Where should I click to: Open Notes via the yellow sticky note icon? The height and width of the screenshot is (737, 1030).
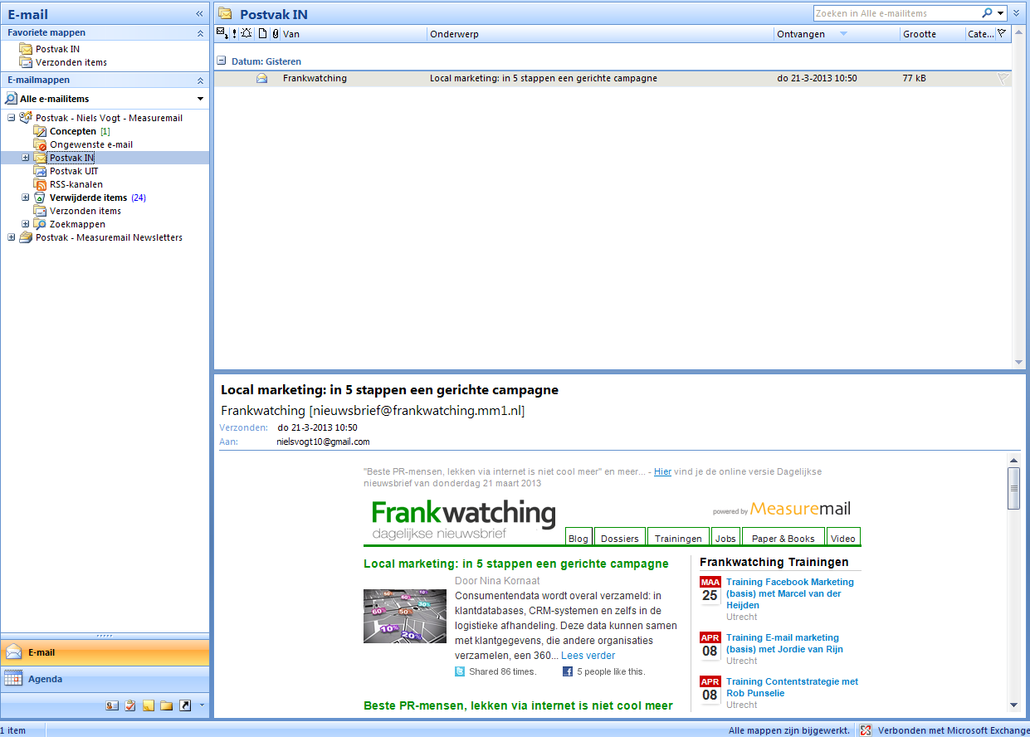click(x=149, y=705)
